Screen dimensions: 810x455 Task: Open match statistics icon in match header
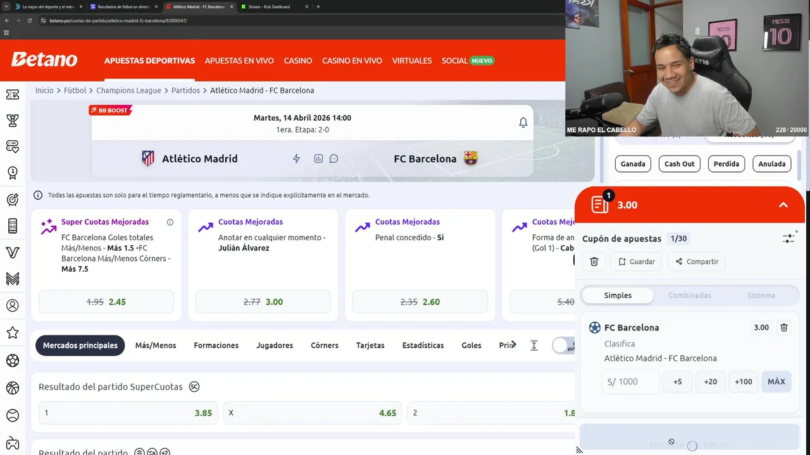tap(318, 159)
